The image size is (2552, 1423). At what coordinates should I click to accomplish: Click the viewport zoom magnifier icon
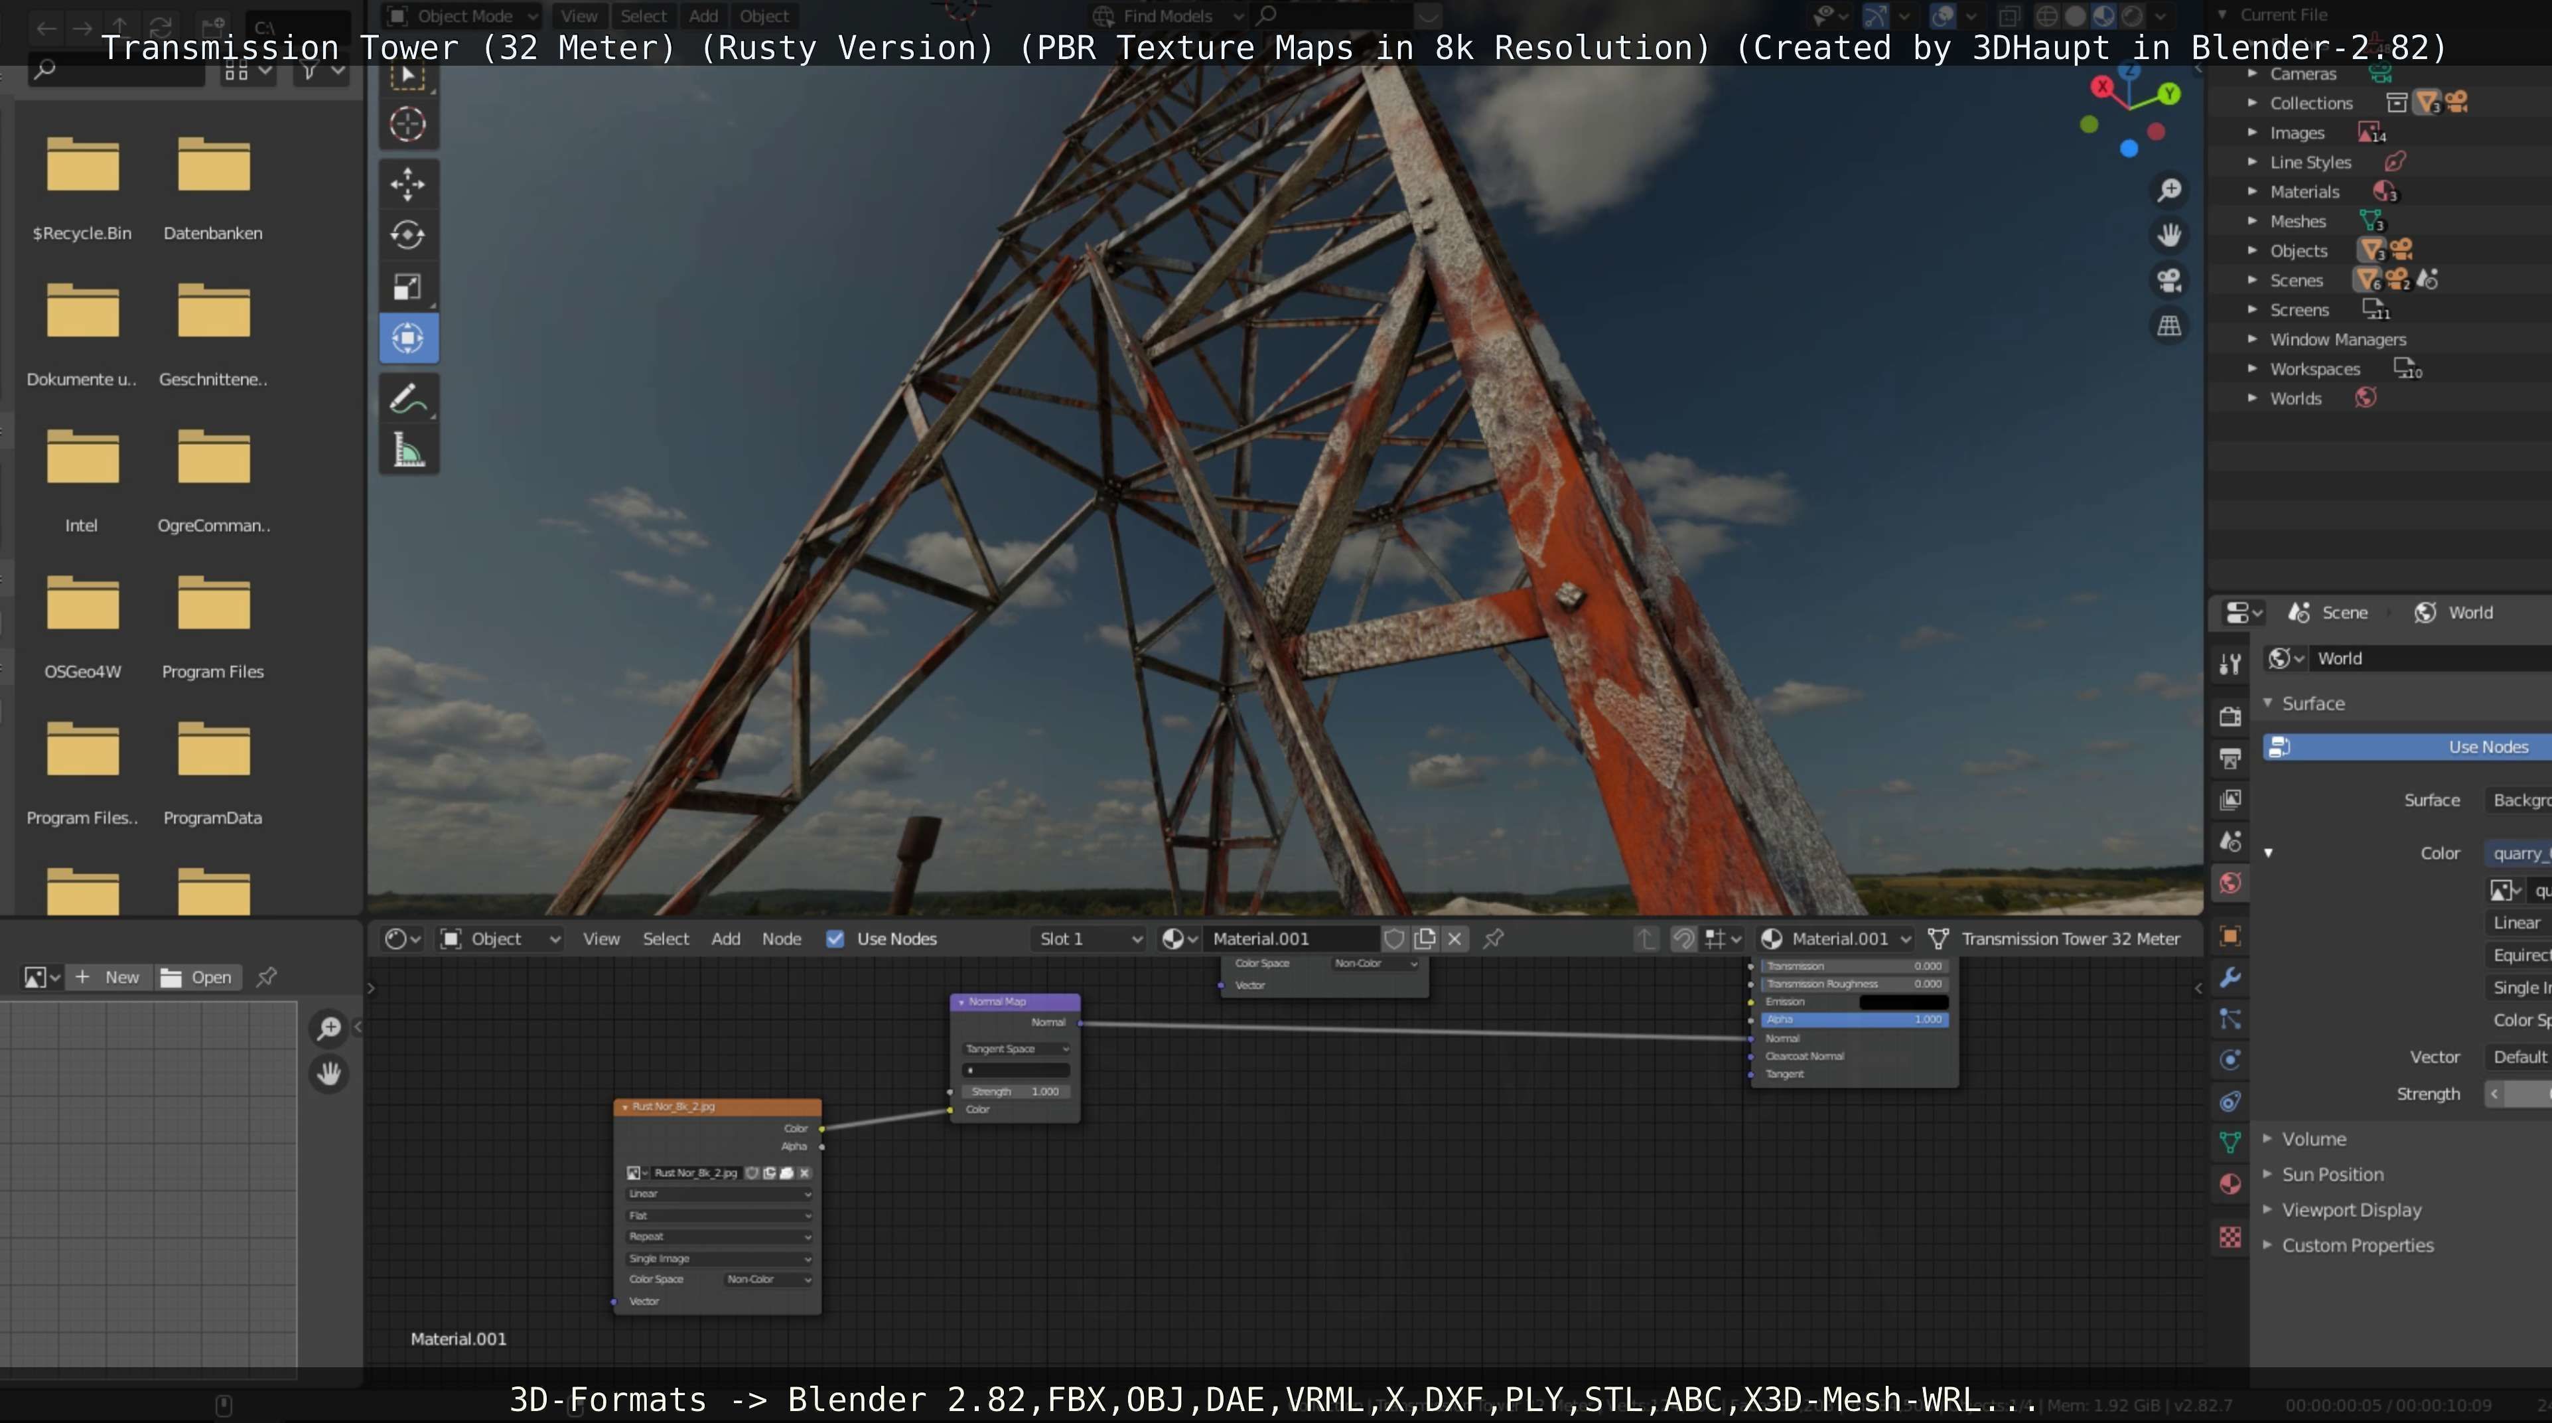(2168, 189)
